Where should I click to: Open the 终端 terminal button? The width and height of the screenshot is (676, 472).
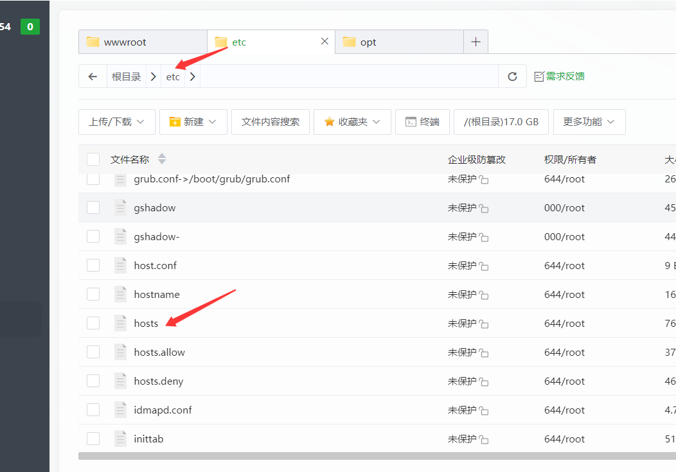(x=423, y=122)
